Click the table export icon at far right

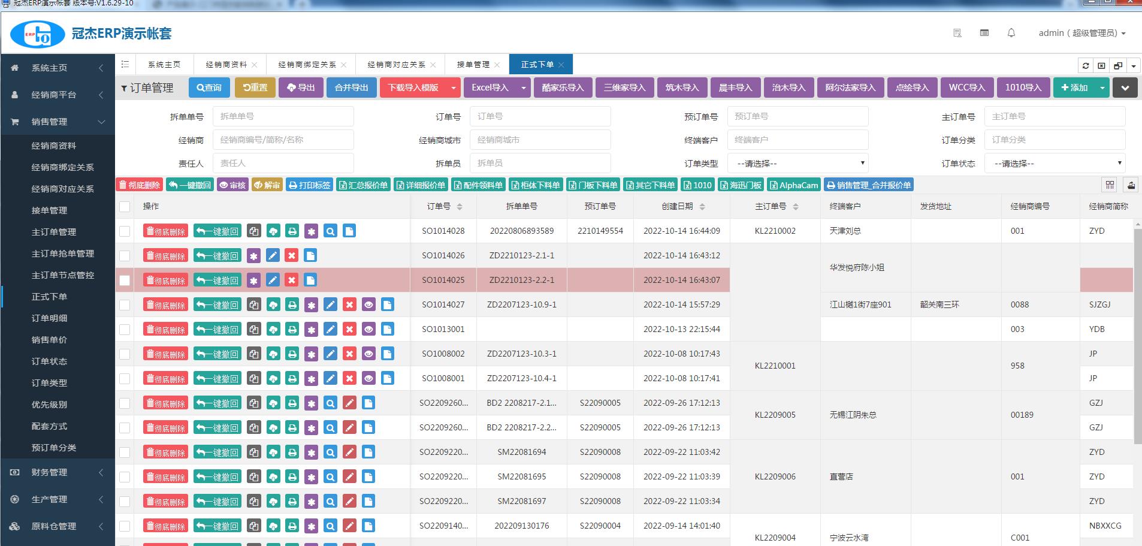[1131, 185]
